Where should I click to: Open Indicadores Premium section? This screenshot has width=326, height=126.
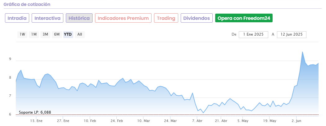click(x=123, y=18)
